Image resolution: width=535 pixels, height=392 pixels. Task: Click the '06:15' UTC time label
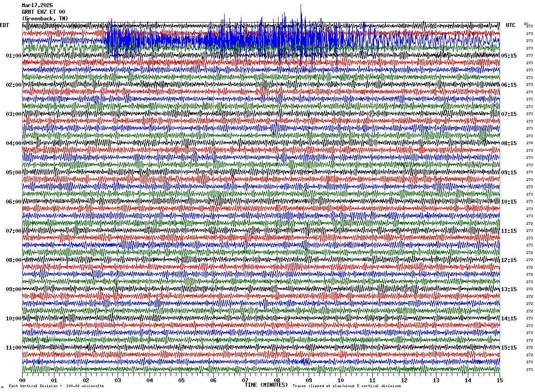coord(509,85)
